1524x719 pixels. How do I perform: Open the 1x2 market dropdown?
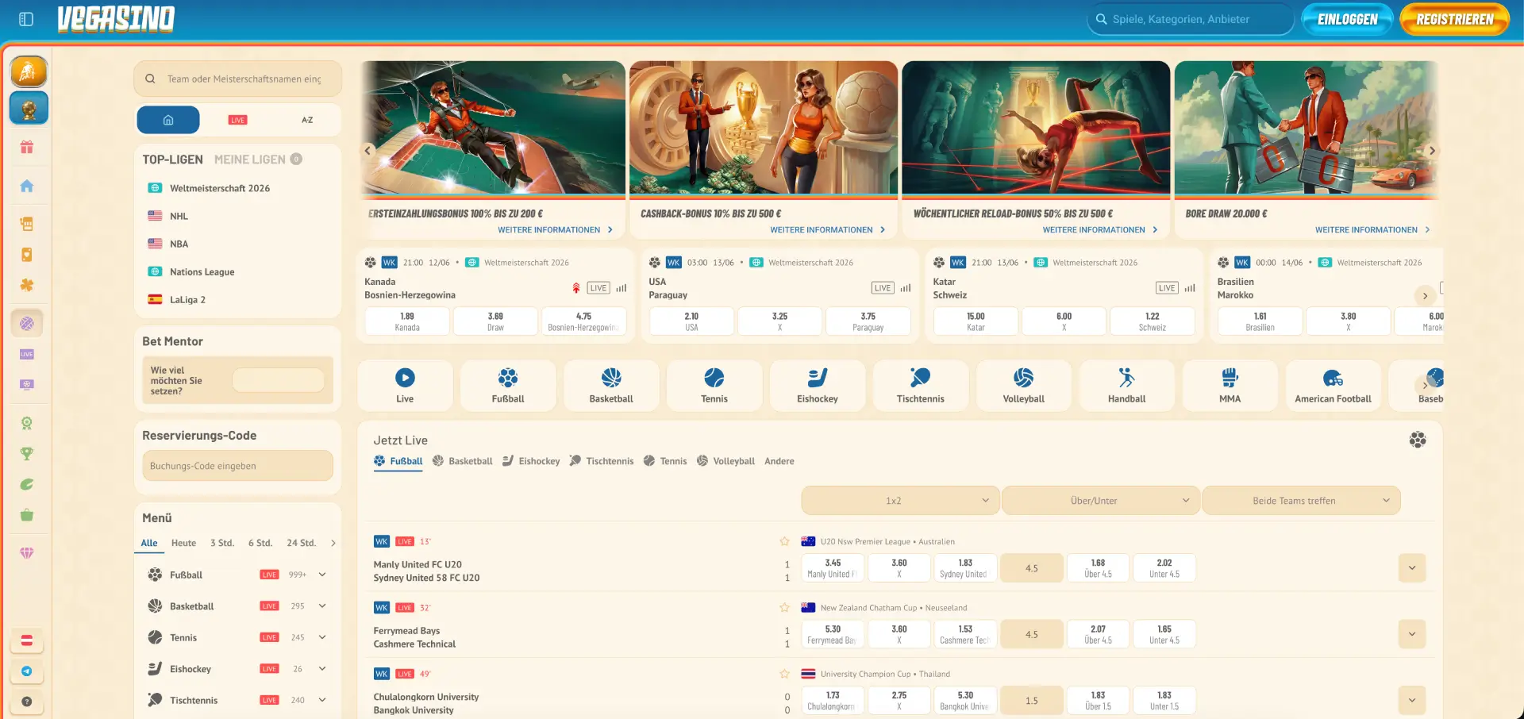click(900, 501)
